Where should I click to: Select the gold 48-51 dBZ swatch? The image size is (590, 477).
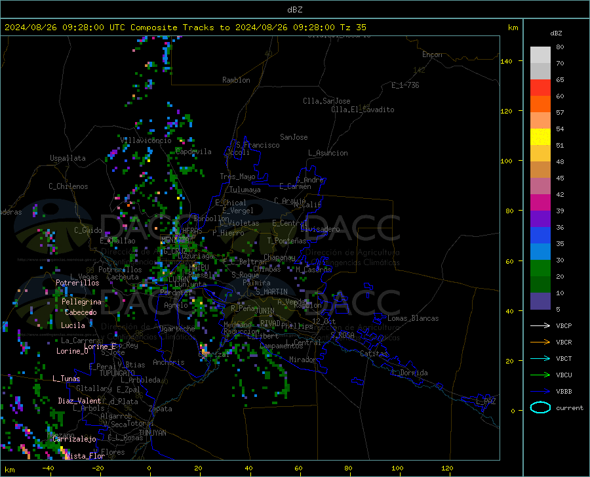tap(540, 154)
